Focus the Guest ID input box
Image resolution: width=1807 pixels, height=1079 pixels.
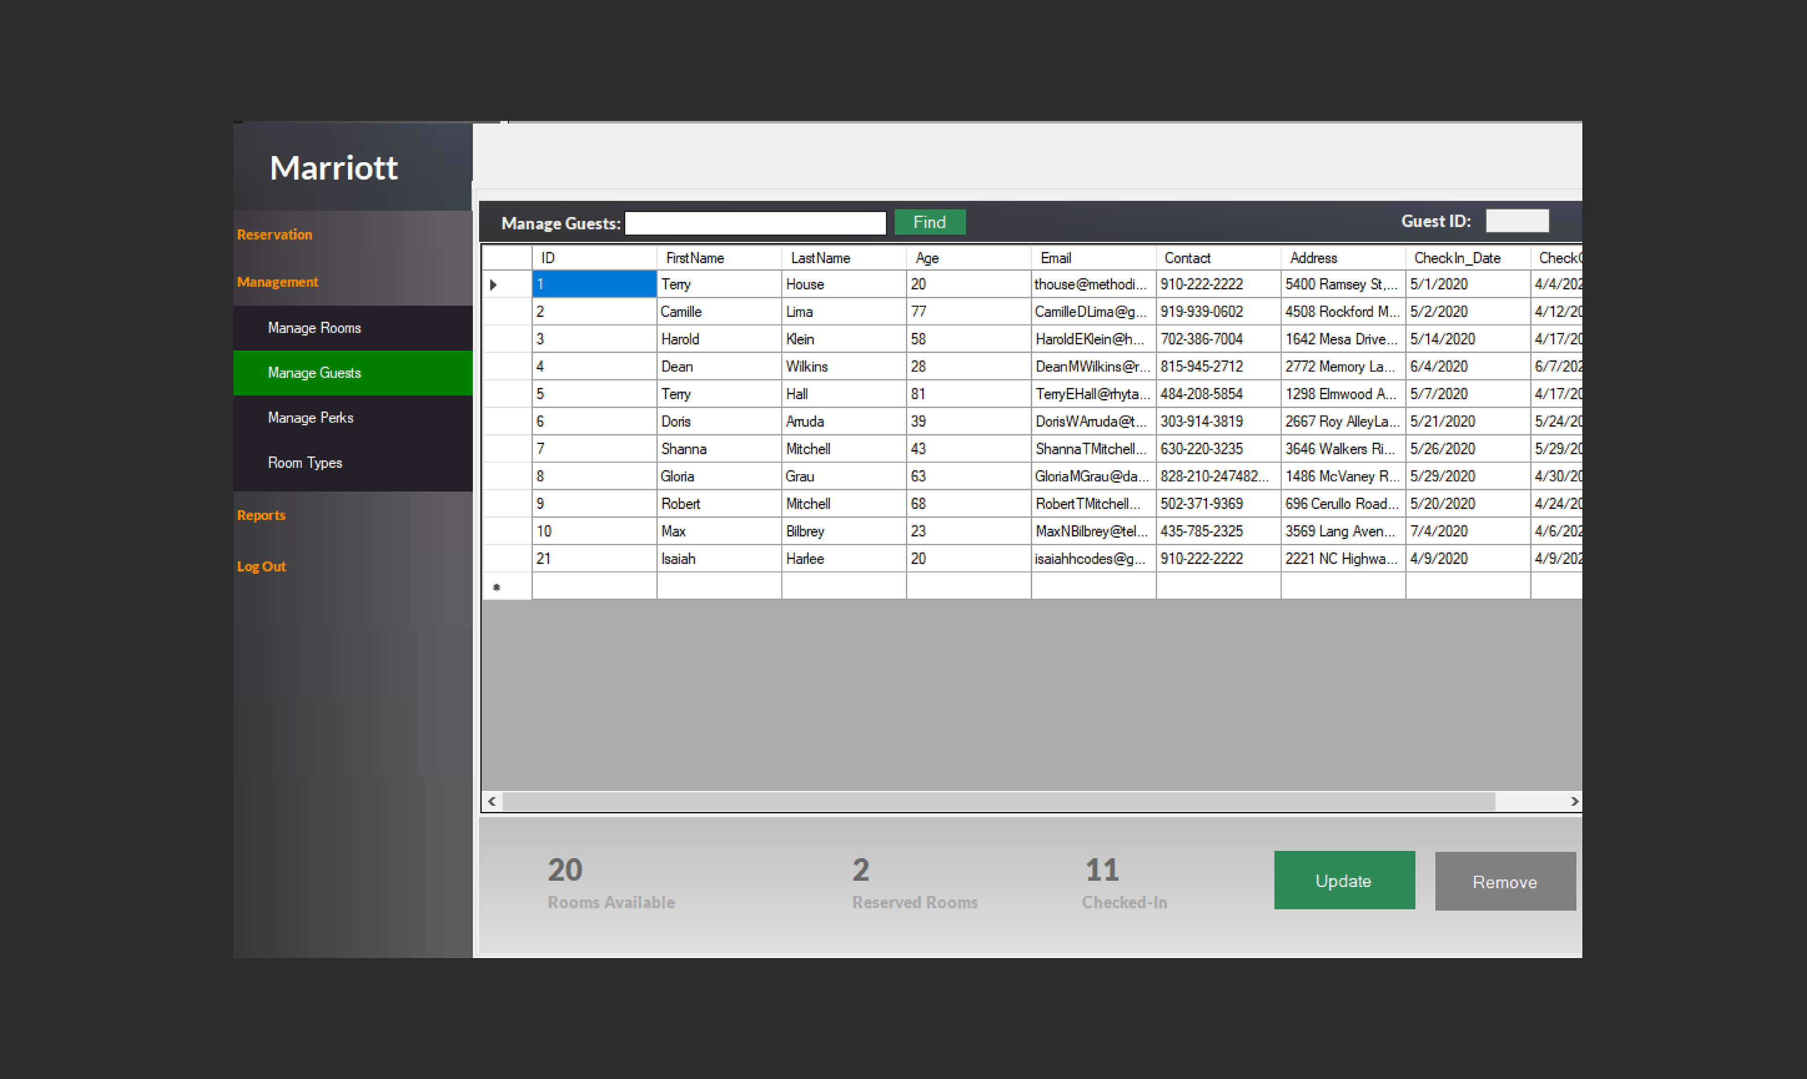click(x=1518, y=221)
